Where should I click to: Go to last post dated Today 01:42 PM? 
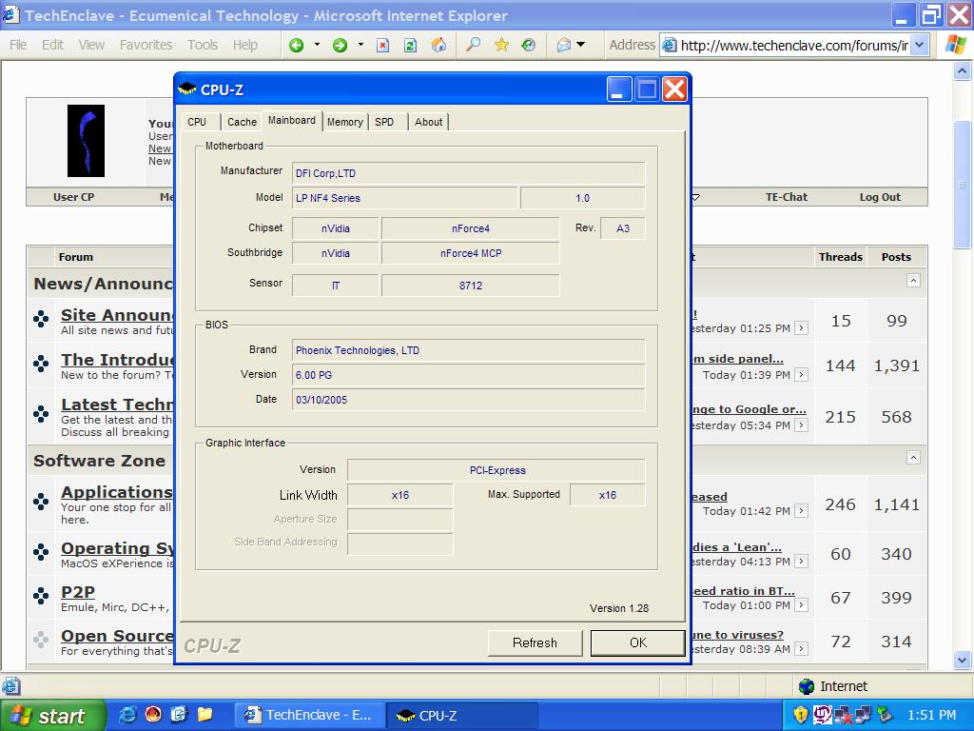coord(802,511)
